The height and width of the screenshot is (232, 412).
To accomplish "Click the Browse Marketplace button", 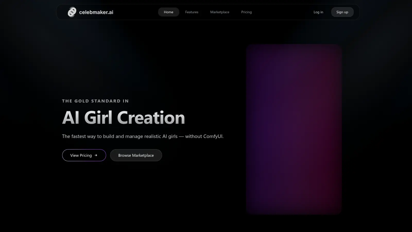I will click(x=136, y=155).
